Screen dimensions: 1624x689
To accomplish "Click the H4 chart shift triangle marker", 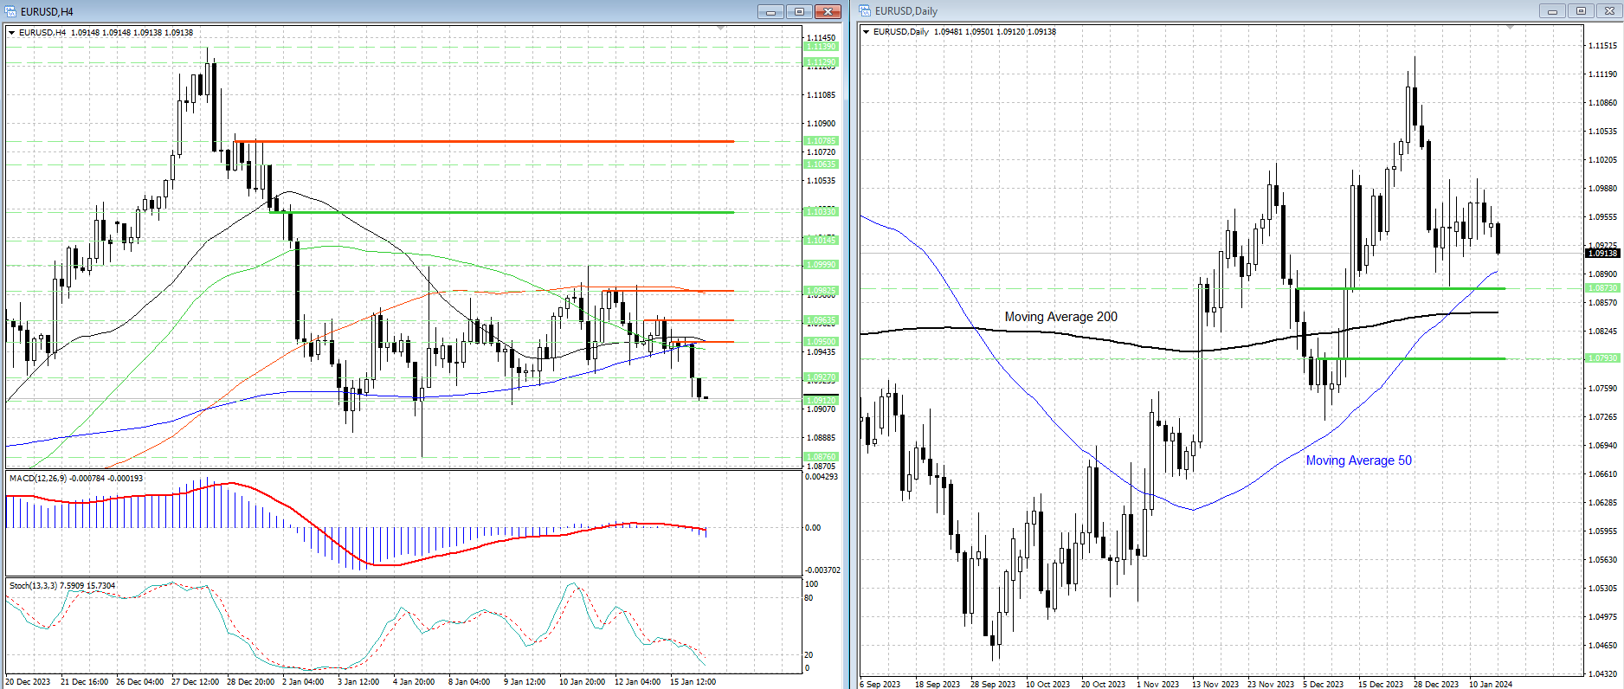I will (721, 29).
